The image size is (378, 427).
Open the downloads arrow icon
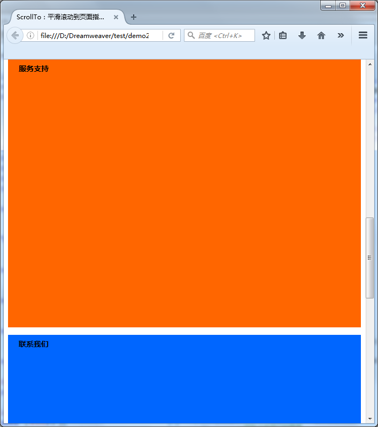(x=302, y=35)
